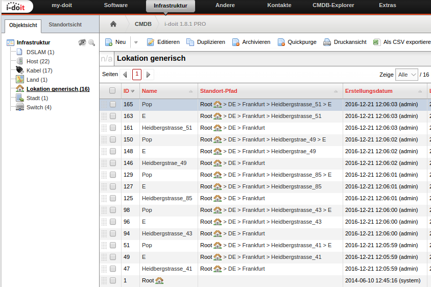Open the Druckansicht printer icon
431x287 pixels.
327,42
